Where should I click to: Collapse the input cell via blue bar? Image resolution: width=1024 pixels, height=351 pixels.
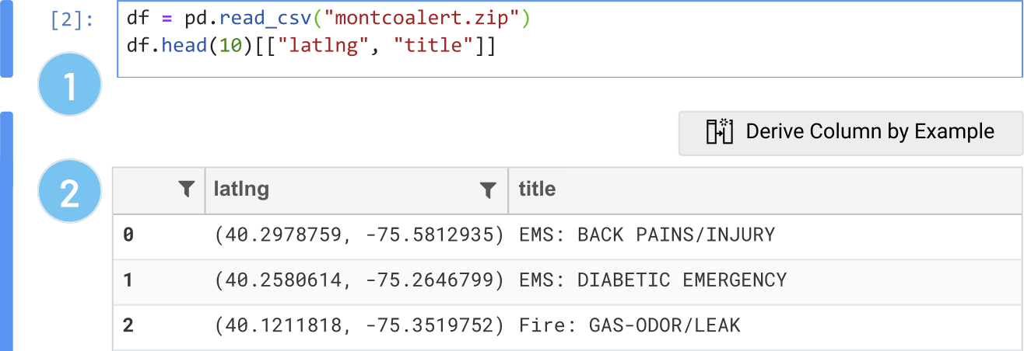click(x=6, y=39)
